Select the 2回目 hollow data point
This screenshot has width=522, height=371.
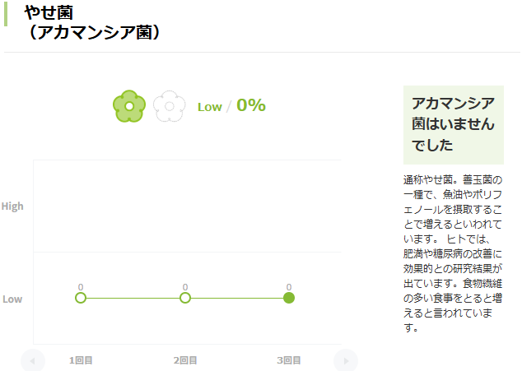(x=185, y=298)
